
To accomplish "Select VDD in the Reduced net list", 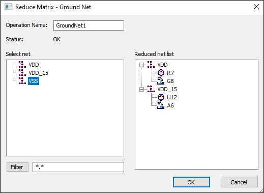I will click(x=162, y=65).
